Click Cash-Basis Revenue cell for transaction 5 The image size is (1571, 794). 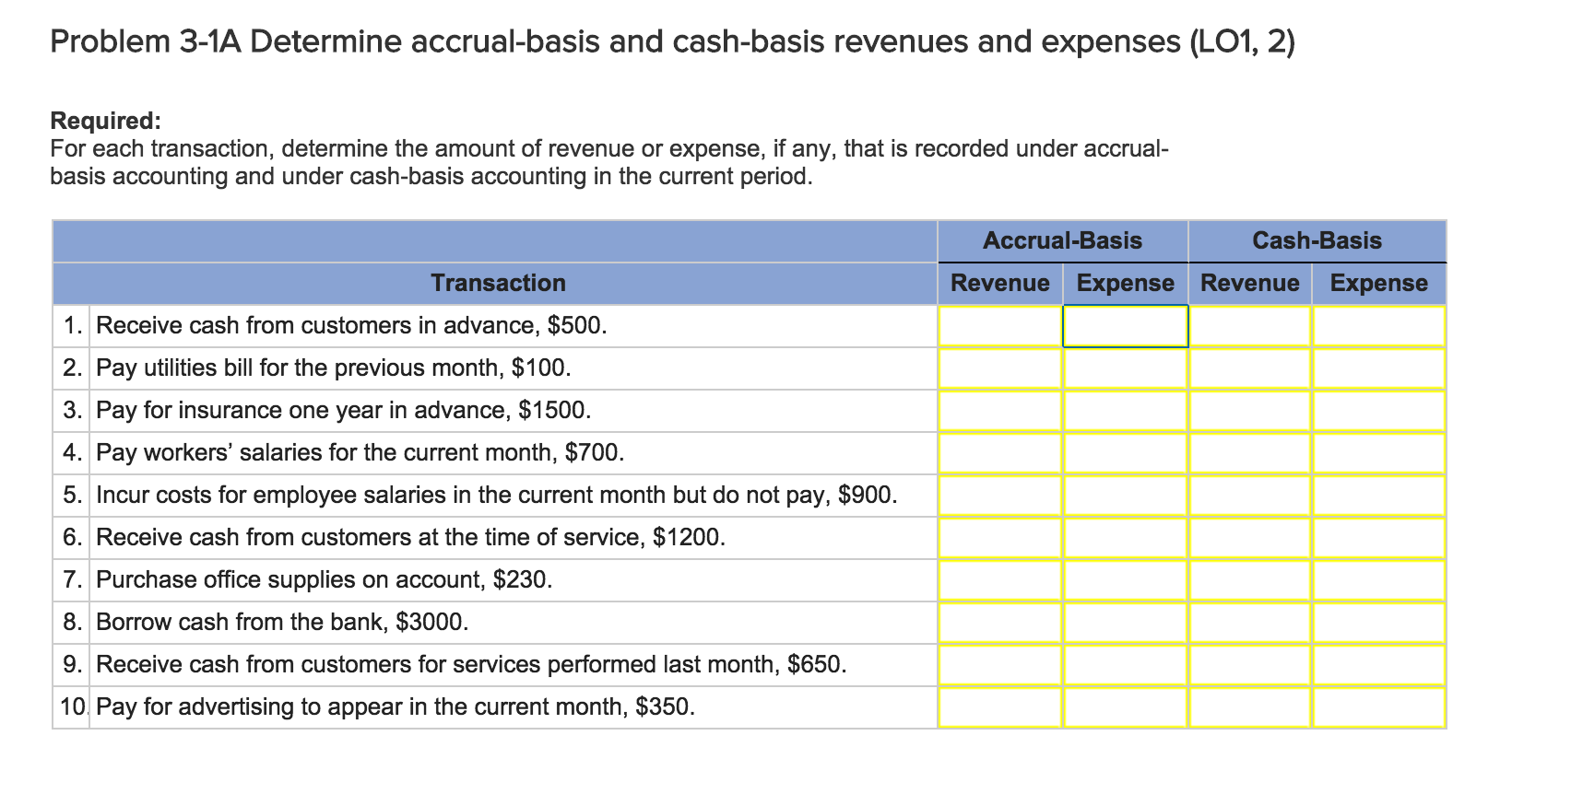coord(1250,496)
